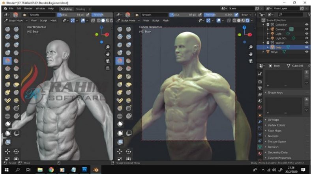Select the highlighted Smooth brush in the left toolbar

point(8,61)
